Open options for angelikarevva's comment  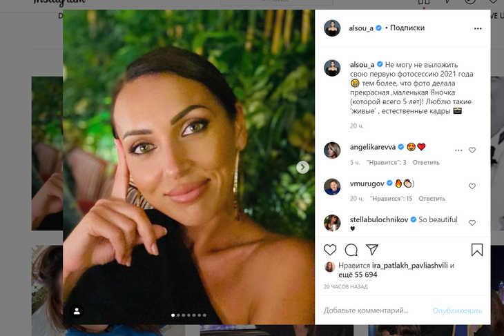[458, 150]
